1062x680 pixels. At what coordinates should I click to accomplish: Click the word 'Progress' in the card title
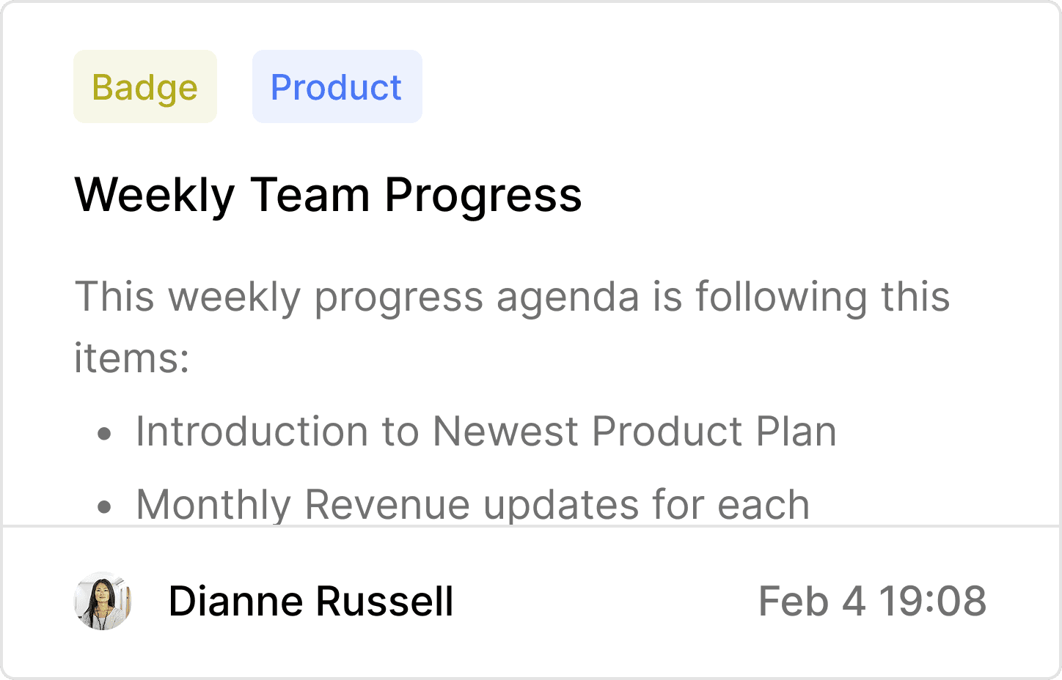483,196
